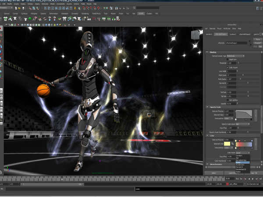Open the Attributes menu in Attribute Editor
This screenshot has width=263, height=197.
point(227,28)
